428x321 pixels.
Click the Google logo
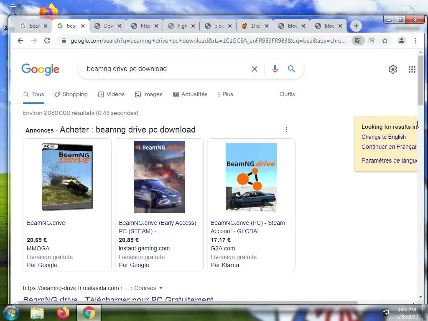[x=41, y=69]
